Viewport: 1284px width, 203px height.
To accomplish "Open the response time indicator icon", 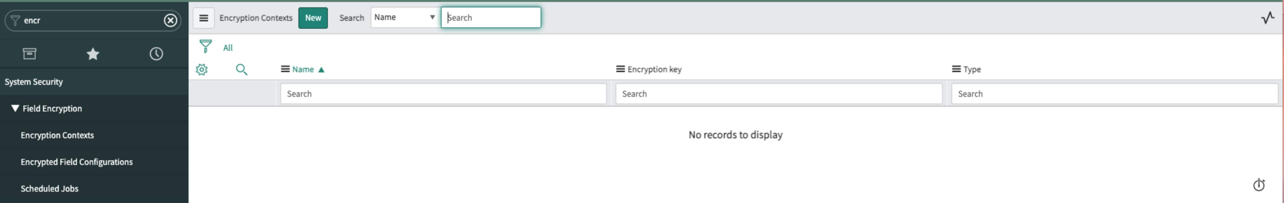I will (x=1260, y=185).
